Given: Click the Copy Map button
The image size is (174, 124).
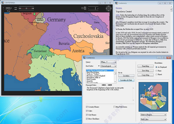Looking at the screenshot, I should [146, 75].
